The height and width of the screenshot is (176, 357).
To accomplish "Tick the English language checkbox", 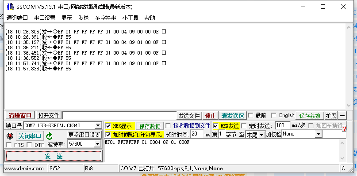I will pos(274,116).
